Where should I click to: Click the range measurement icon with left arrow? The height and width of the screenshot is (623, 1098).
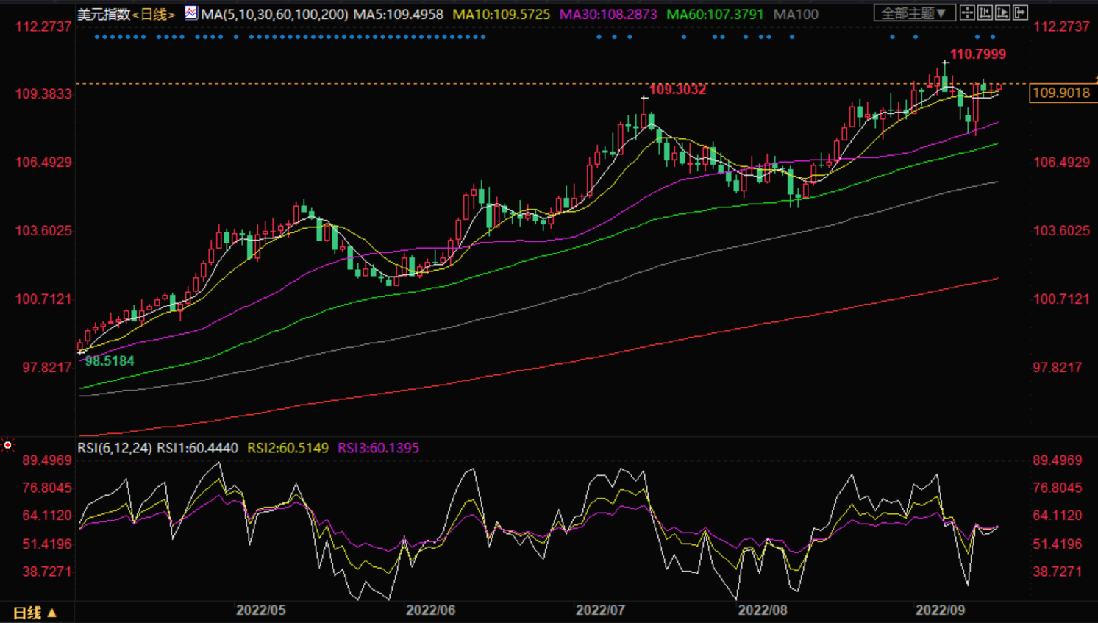pos(985,13)
